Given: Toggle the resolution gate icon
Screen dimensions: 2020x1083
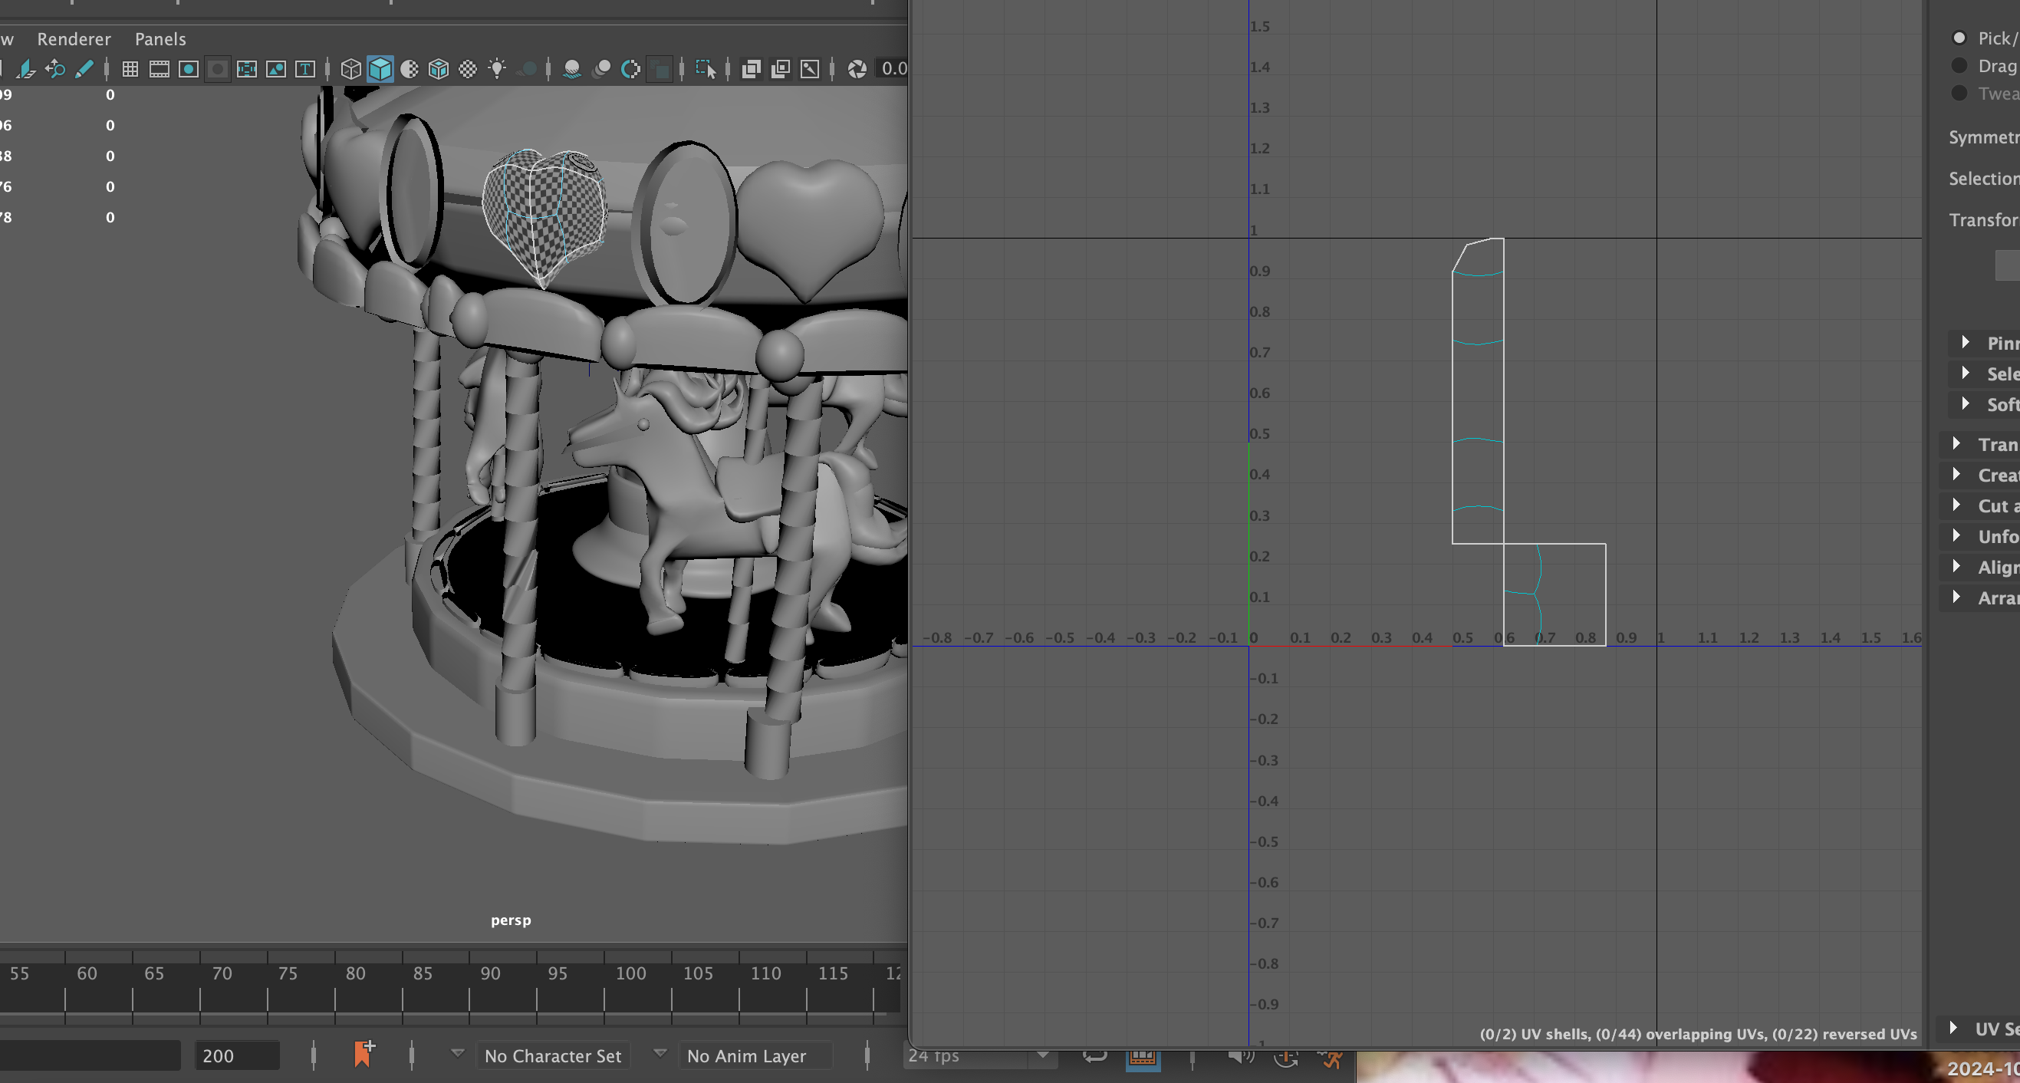Looking at the screenshot, I should pyautogui.click(x=188, y=69).
